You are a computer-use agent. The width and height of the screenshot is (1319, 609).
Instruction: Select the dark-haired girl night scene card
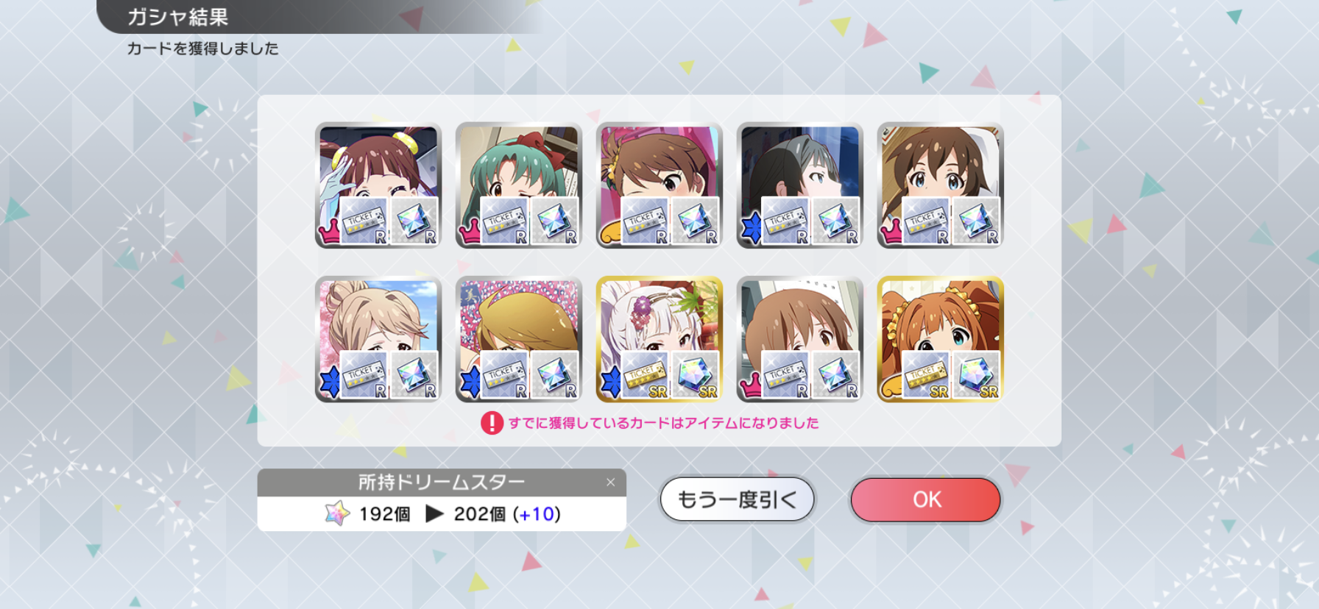[800, 185]
